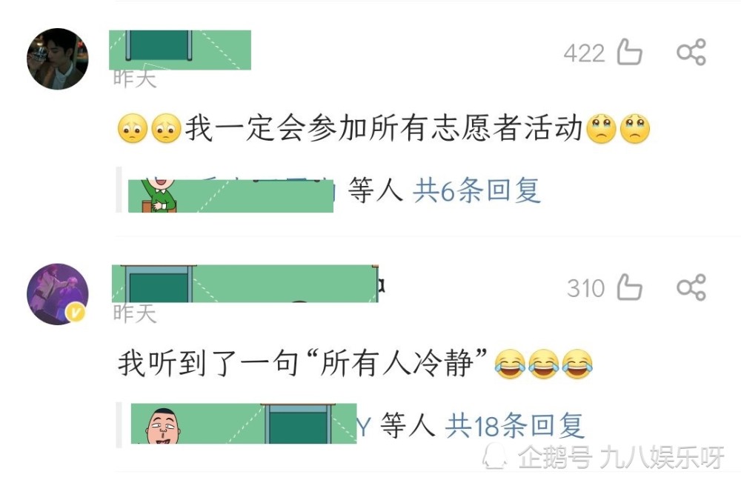Like the comment with 422 likes
Viewport: 741px width, 483px height.
[x=629, y=52]
